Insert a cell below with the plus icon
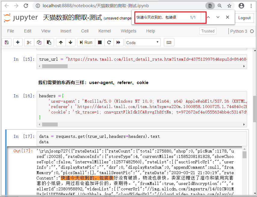This screenshot has width=257, height=197. (18, 42)
